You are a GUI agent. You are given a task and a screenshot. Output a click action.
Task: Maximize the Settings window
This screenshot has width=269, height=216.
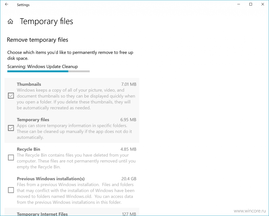(250, 4)
